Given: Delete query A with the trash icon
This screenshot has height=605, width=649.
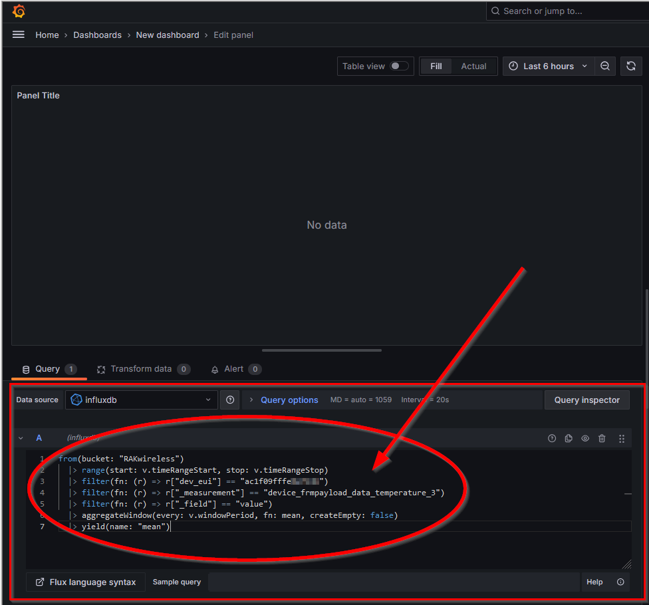Looking at the screenshot, I should click(x=602, y=438).
